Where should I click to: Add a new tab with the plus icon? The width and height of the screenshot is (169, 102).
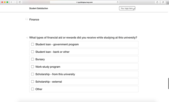coord(168,3)
